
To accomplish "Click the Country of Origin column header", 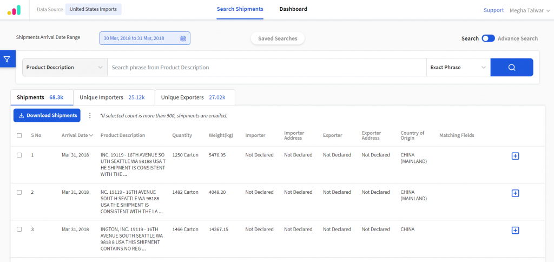I will tap(412, 135).
